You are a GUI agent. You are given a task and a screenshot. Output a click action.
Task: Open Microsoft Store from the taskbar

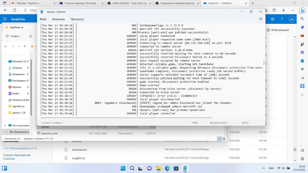tap(176, 168)
